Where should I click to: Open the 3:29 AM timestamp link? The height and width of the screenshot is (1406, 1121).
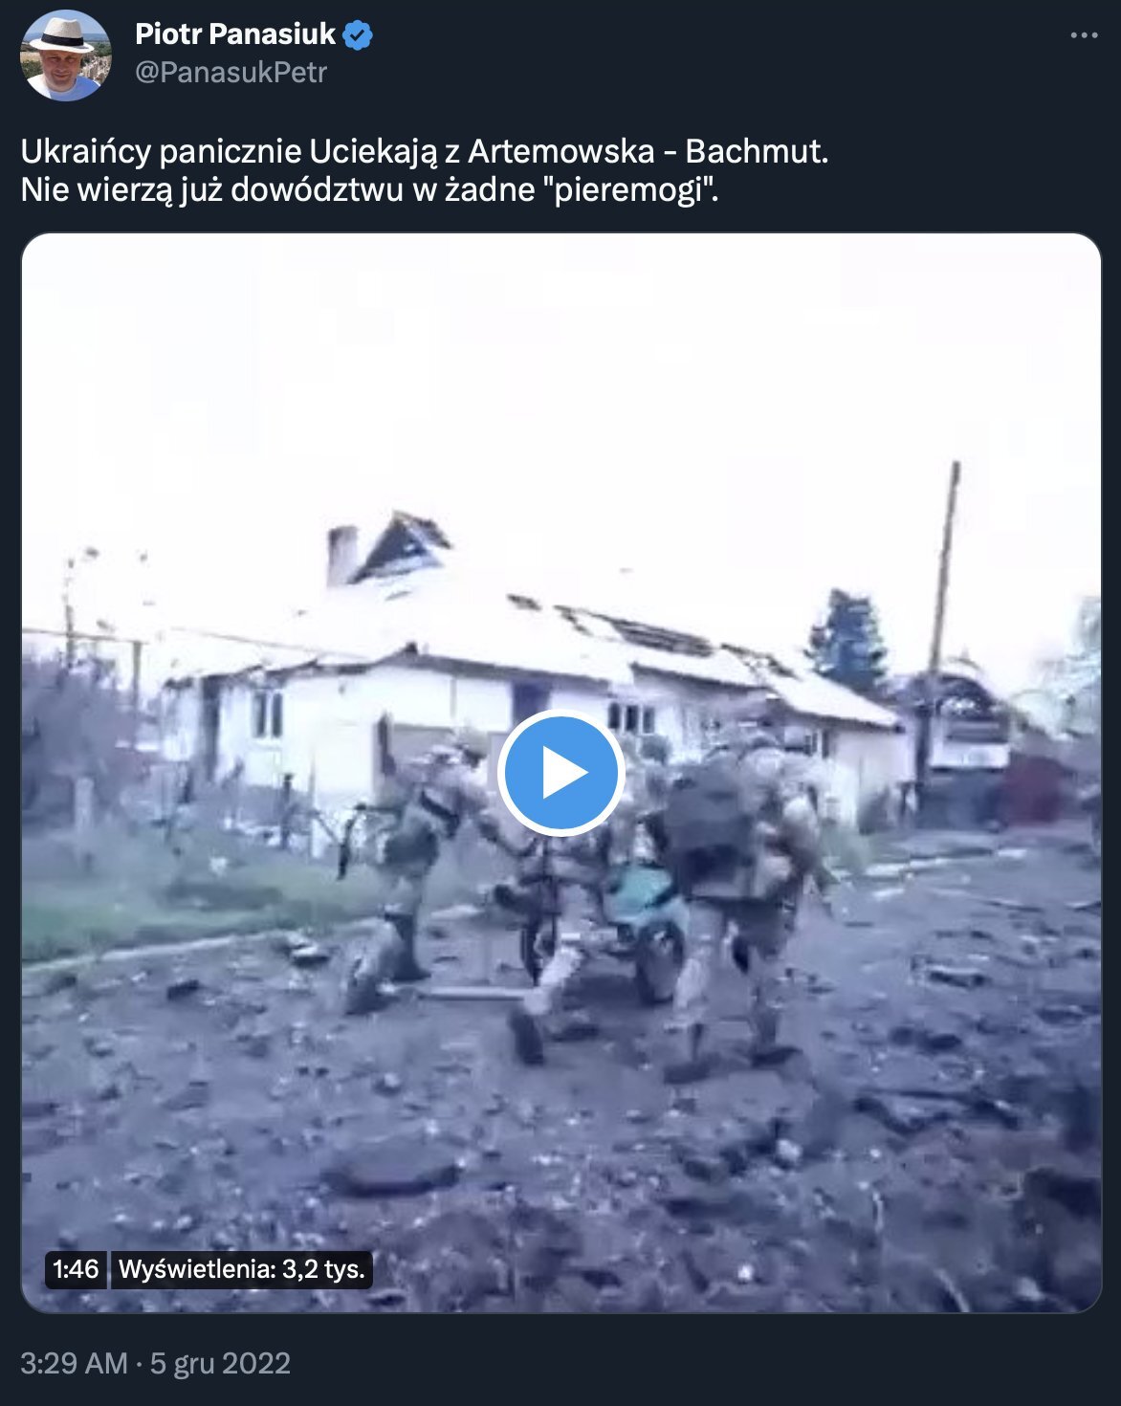pyautogui.click(x=74, y=1363)
